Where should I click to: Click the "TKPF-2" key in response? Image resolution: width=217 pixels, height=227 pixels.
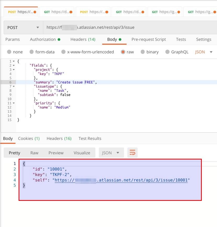pyautogui.click(x=59, y=175)
